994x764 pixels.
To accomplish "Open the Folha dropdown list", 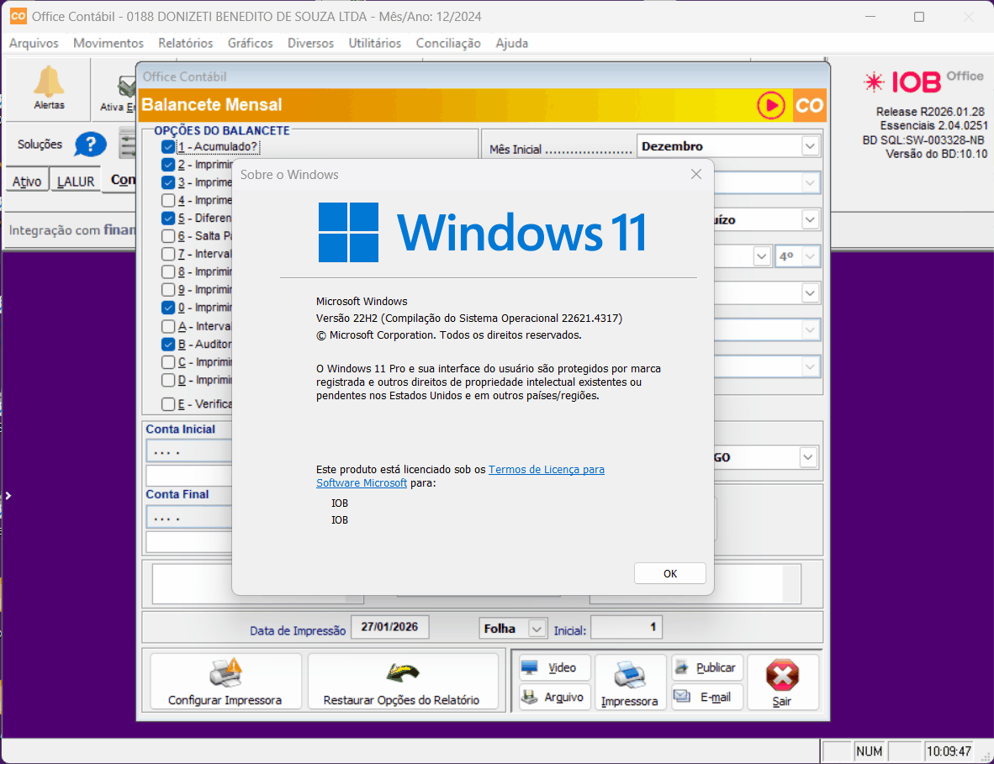I will click(537, 629).
